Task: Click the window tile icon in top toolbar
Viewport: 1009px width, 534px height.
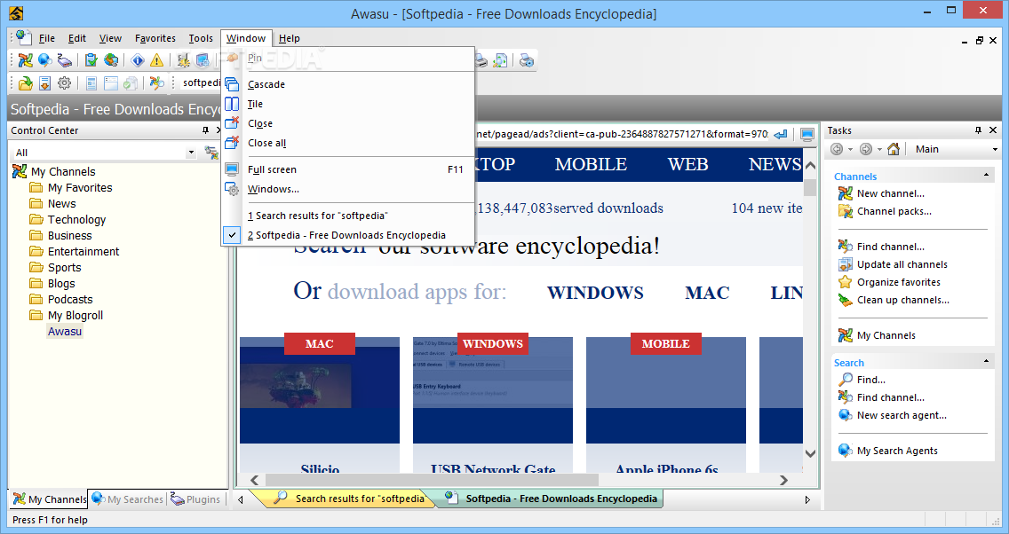Action: click(202, 60)
